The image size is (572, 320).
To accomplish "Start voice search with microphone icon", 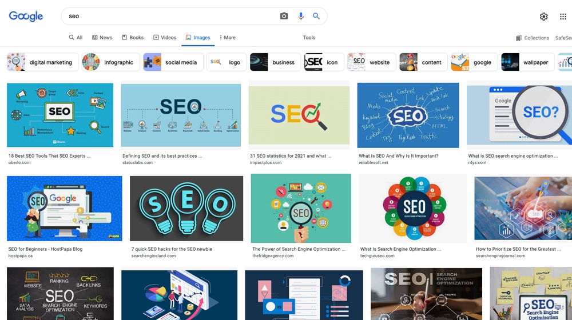I will 301,16.
